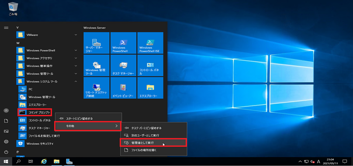
Task: Open taskbar Search magnifier icon
Action: 19,161
